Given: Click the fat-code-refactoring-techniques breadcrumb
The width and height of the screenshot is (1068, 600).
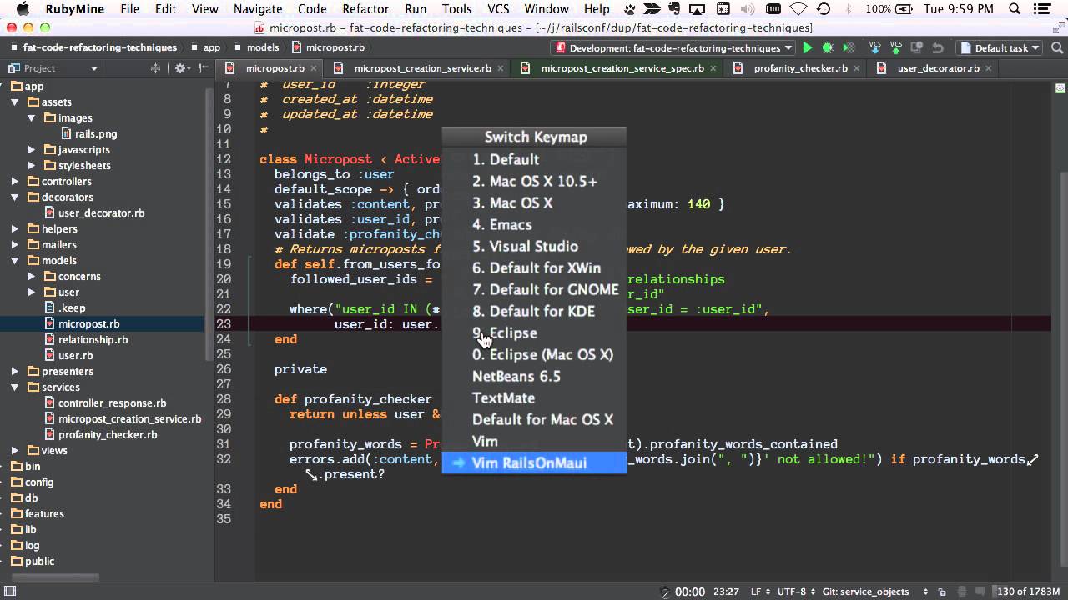Looking at the screenshot, I should [99, 48].
